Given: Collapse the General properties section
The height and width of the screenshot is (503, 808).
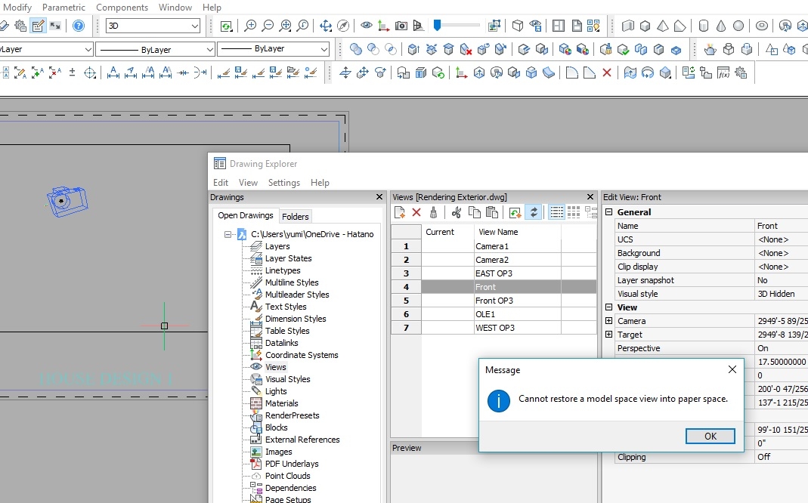Looking at the screenshot, I should (x=609, y=212).
